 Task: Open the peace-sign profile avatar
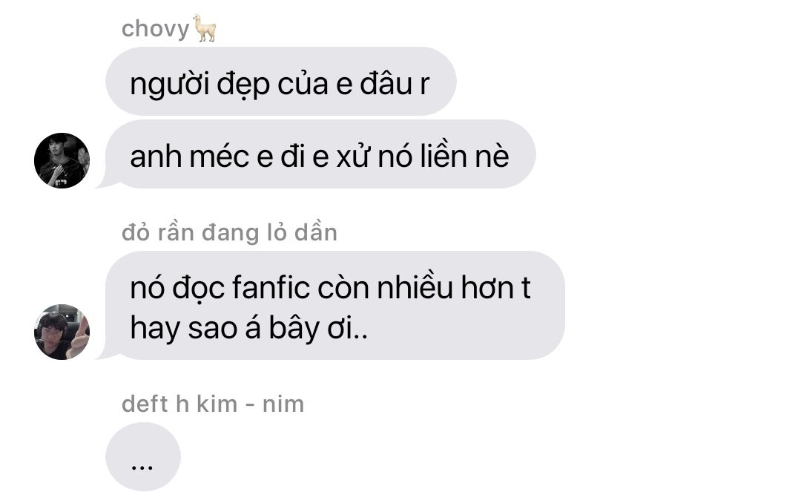coord(62,332)
